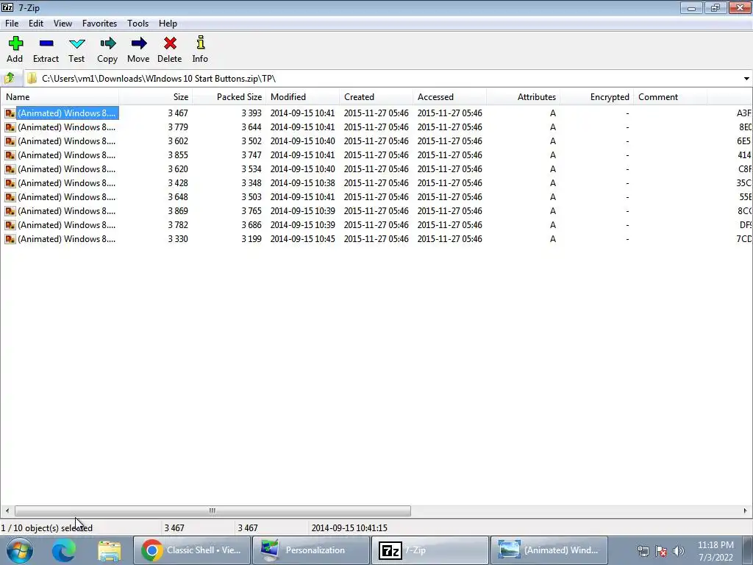Screen dimensions: 753x565
Task: Click the Delete toolbar icon
Action: (170, 49)
